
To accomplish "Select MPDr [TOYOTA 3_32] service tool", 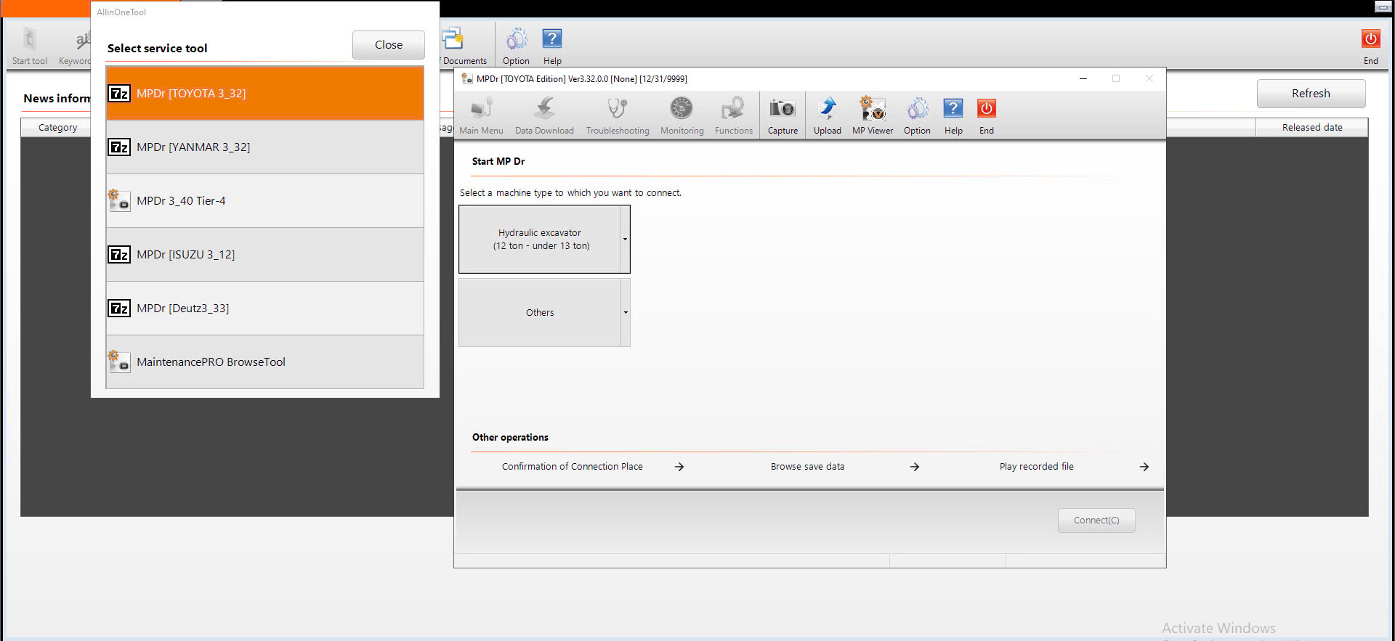I will click(265, 93).
